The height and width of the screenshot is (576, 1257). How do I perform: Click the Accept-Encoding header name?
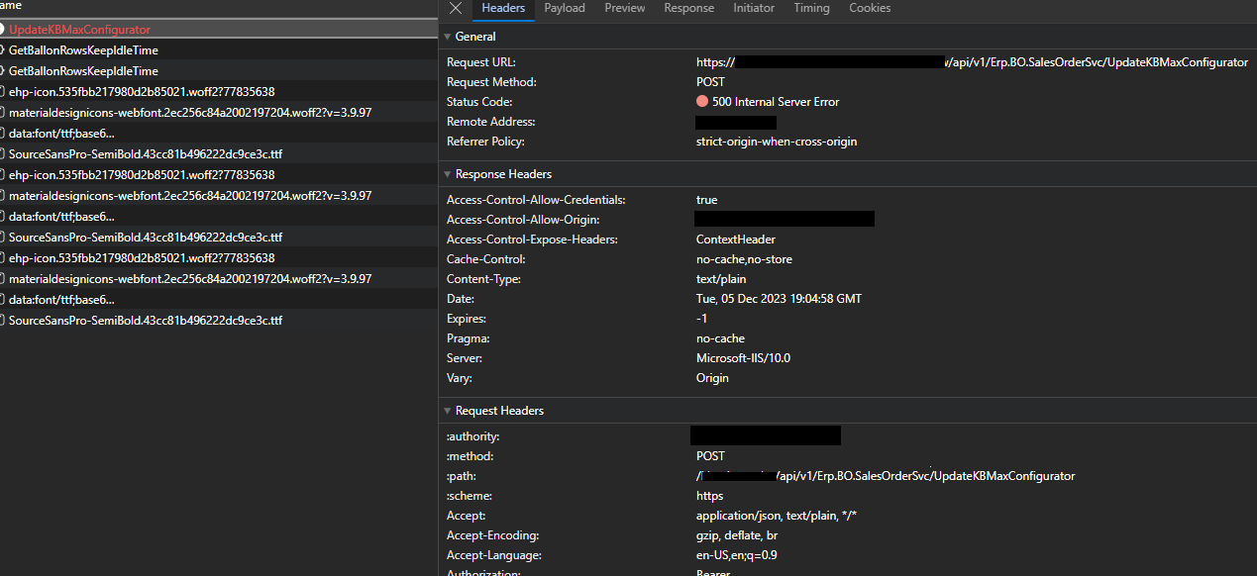click(x=492, y=535)
